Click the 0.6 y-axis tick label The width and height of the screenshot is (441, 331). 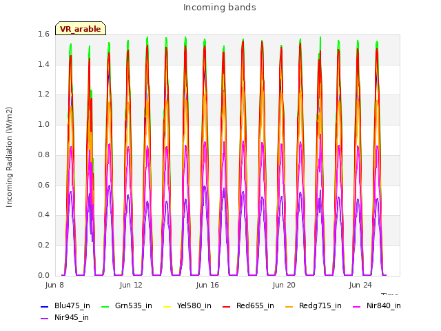[43, 185]
